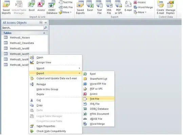The image size is (183, 135).
Task: Choose Access in the export submenu
Action: [98, 94]
